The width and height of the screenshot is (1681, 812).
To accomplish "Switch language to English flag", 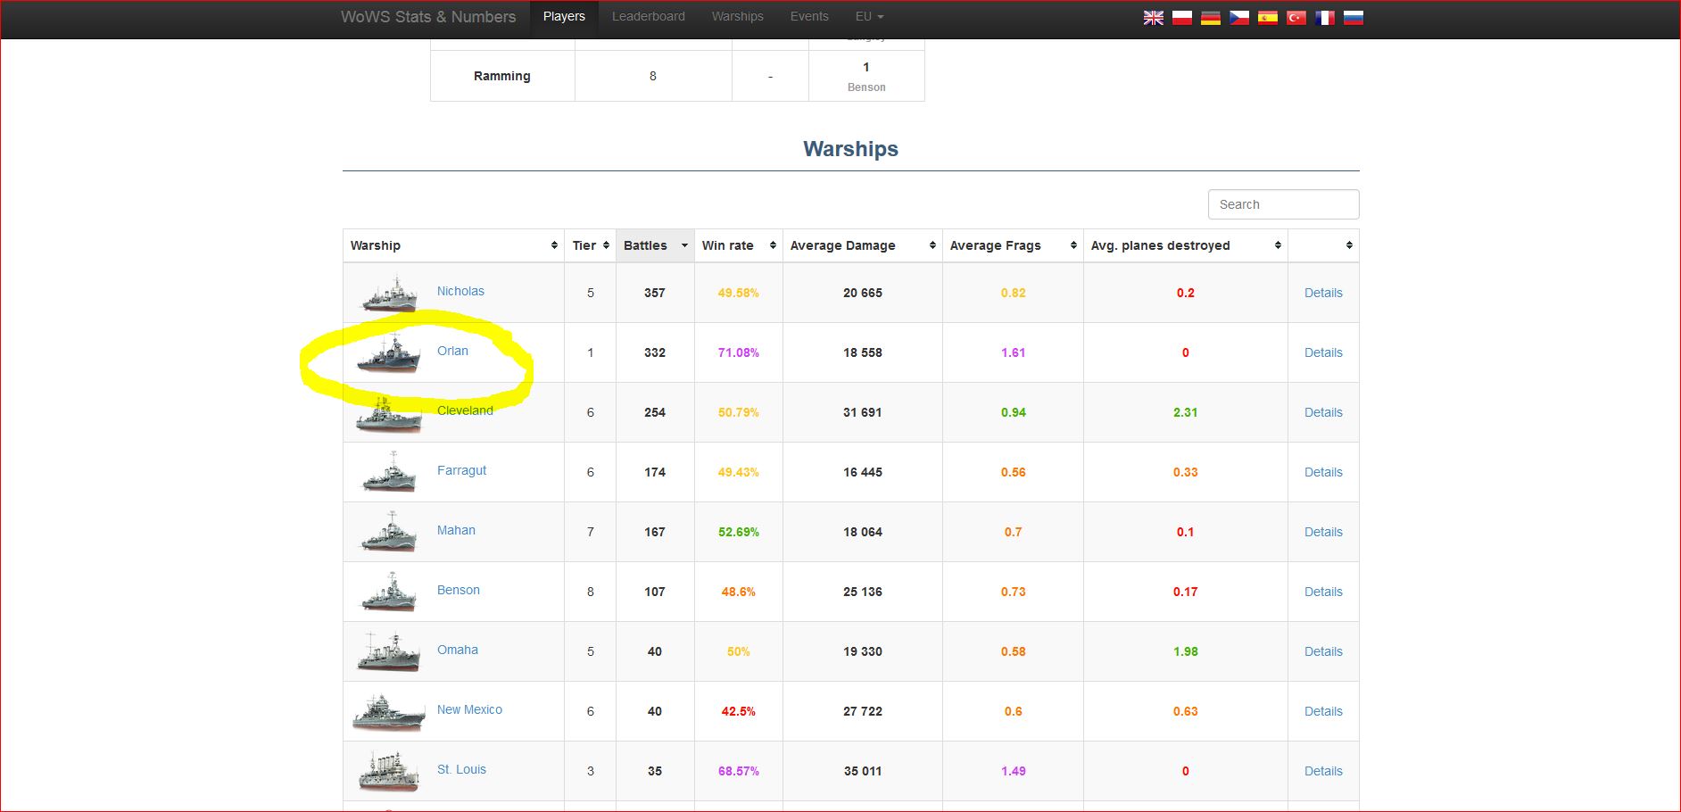I will (1154, 17).
